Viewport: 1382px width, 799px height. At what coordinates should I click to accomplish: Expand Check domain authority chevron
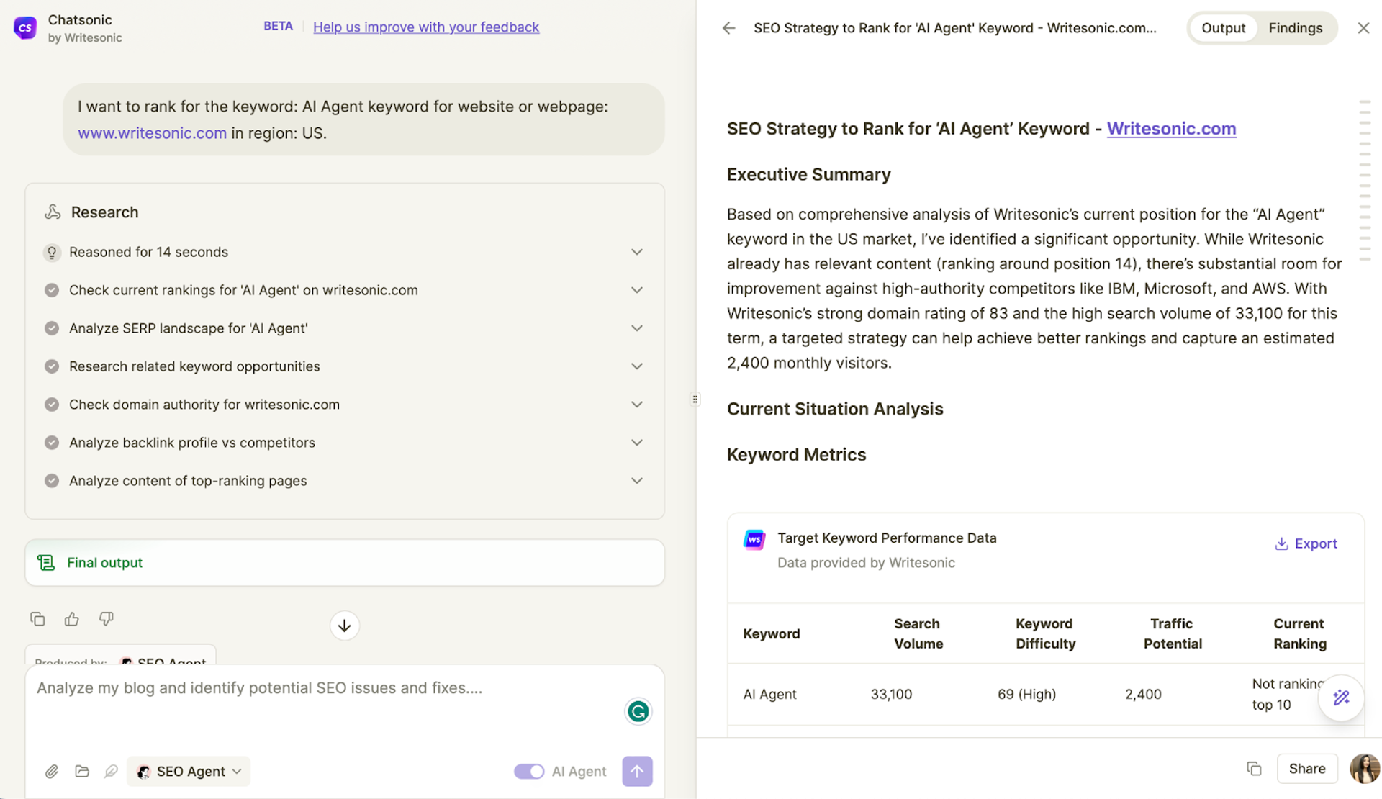coord(637,405)
